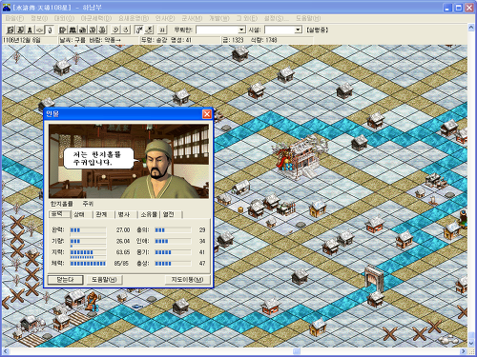
Task: Open the 무뢰한 dropdown list
Action: [241, 30]
